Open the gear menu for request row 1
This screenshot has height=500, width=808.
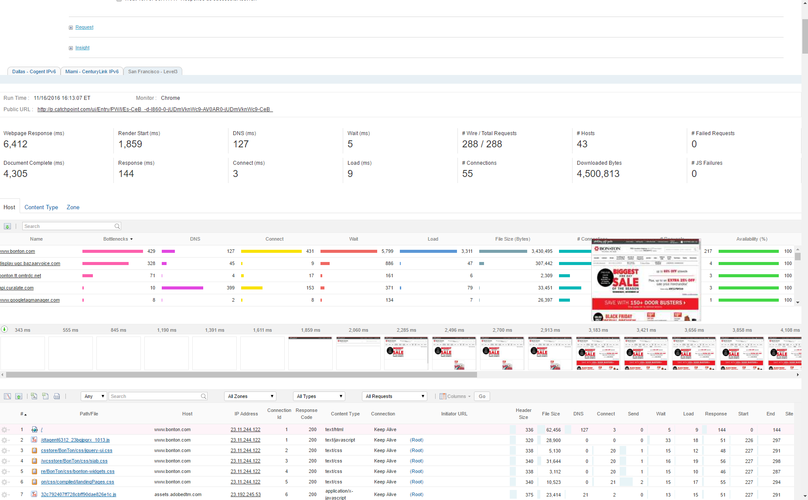5,430
